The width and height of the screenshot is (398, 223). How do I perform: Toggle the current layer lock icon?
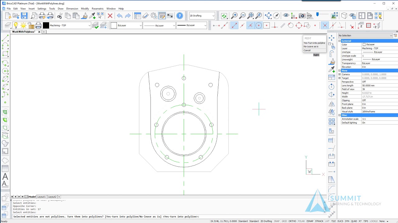(30, 25)
